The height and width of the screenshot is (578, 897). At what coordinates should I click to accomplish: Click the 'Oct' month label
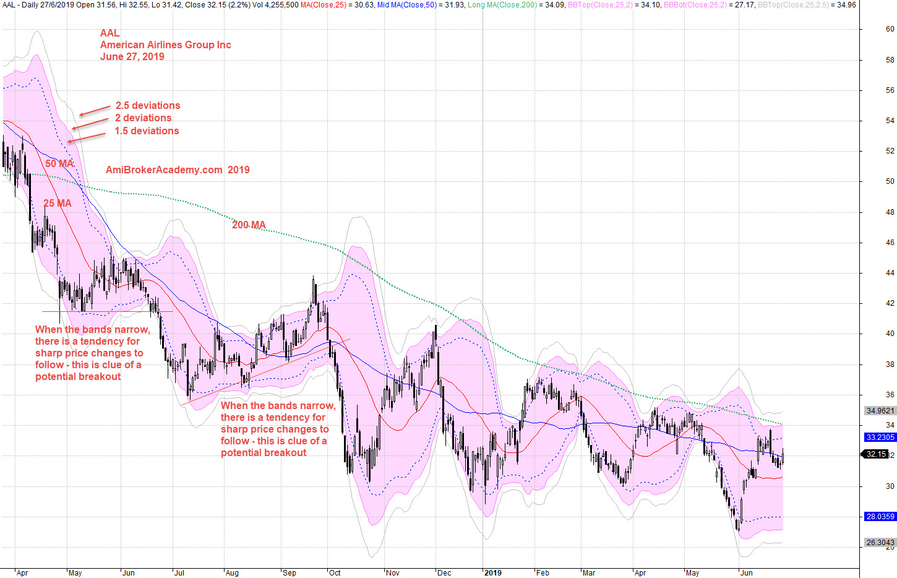[x=335, y=572]
